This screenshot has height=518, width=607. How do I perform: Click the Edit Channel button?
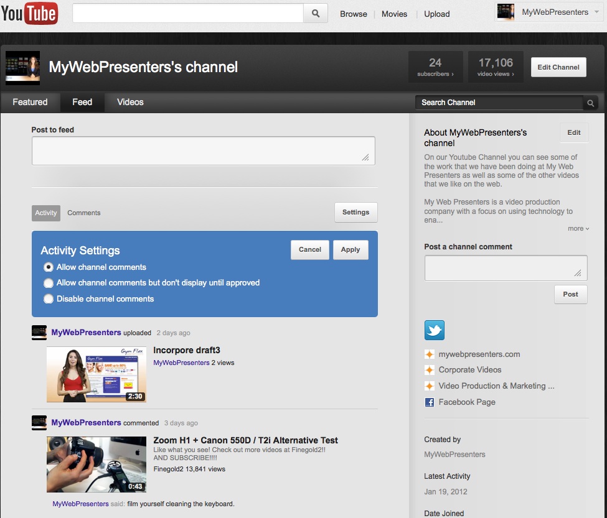(558, 67)
